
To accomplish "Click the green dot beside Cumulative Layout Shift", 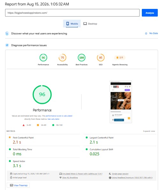I will [x=87, y=149].
